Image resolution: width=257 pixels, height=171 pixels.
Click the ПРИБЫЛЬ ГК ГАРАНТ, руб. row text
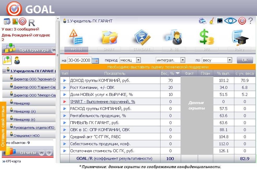(x=94, y=123)
